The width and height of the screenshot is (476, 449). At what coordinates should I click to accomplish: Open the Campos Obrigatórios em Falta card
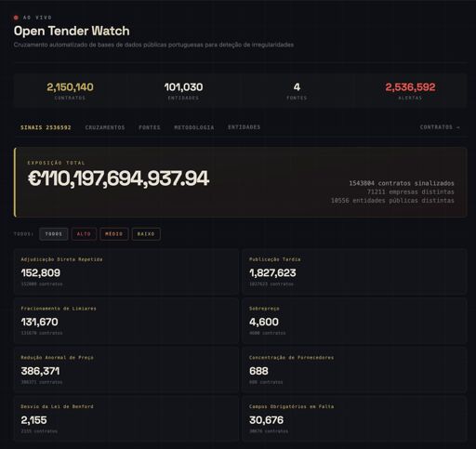(x=354, y=418)
